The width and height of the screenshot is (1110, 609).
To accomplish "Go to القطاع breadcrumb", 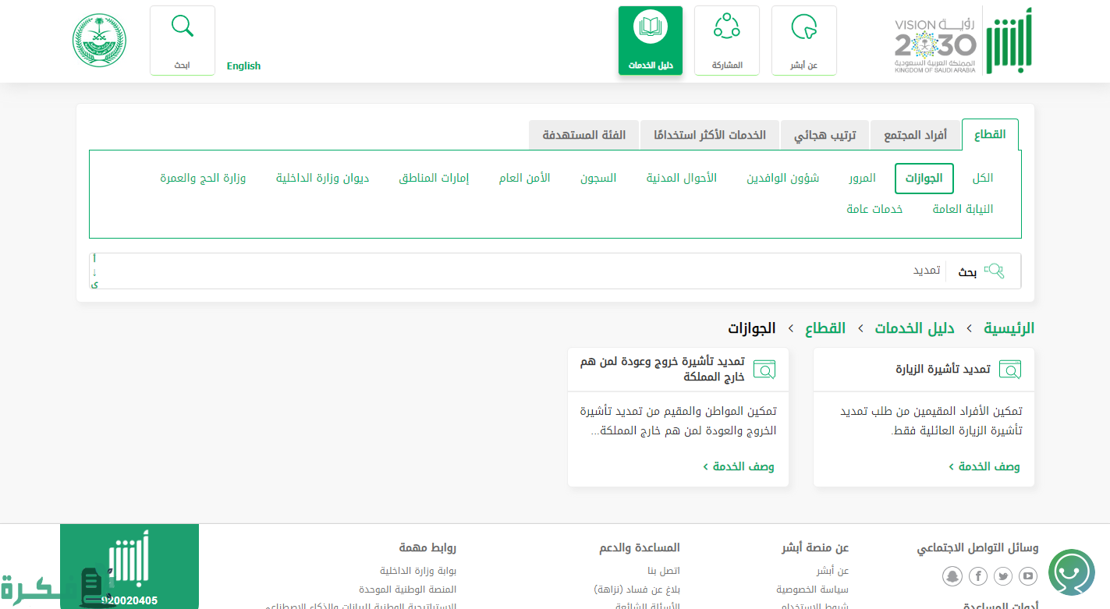I will pos(825,328).
